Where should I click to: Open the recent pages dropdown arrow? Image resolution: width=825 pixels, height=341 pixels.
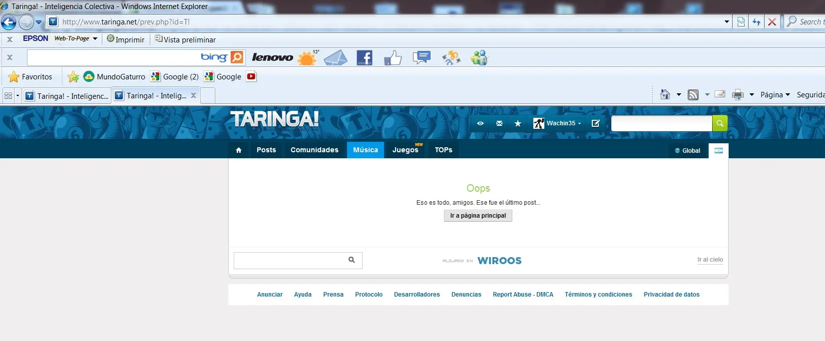tap(38, 22)
